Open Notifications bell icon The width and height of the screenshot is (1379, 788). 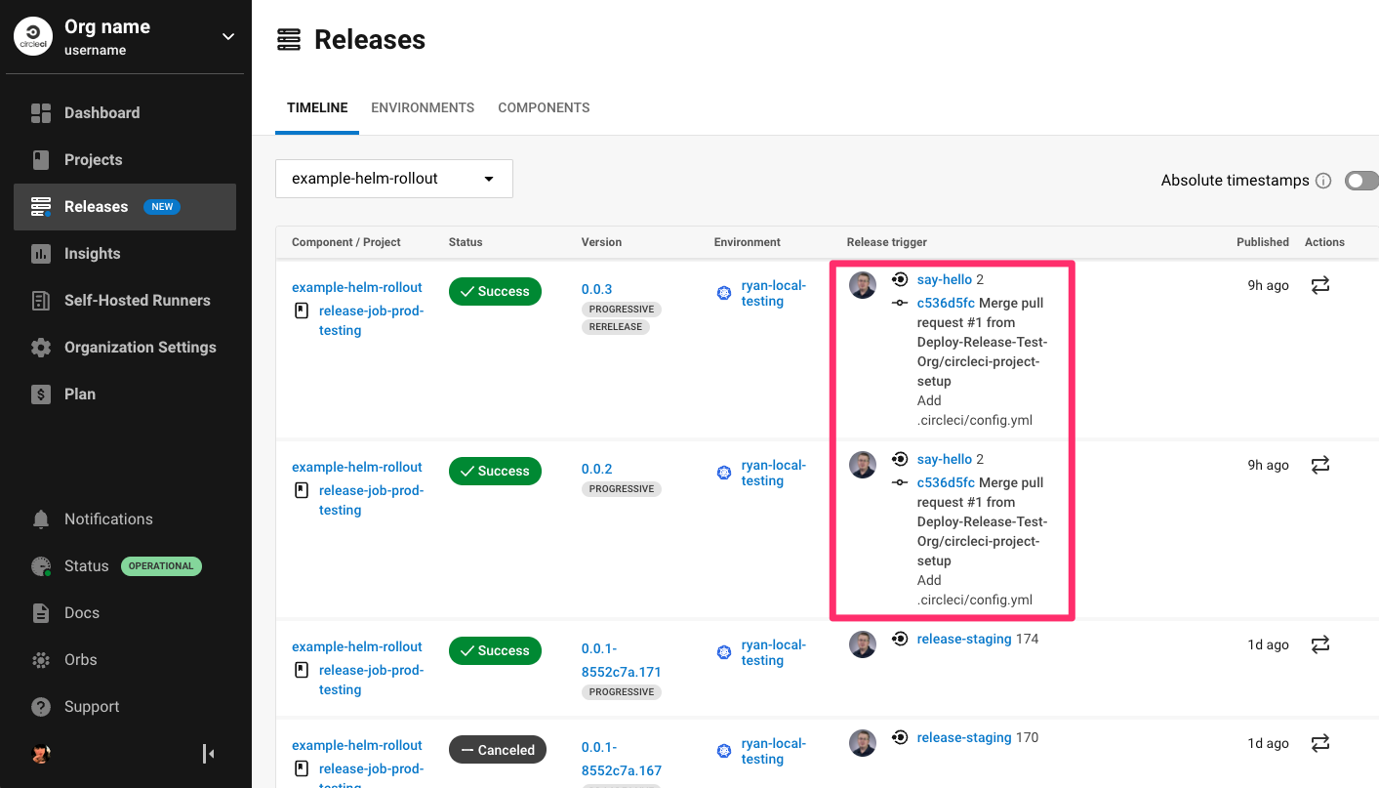(x=41, y=519)
